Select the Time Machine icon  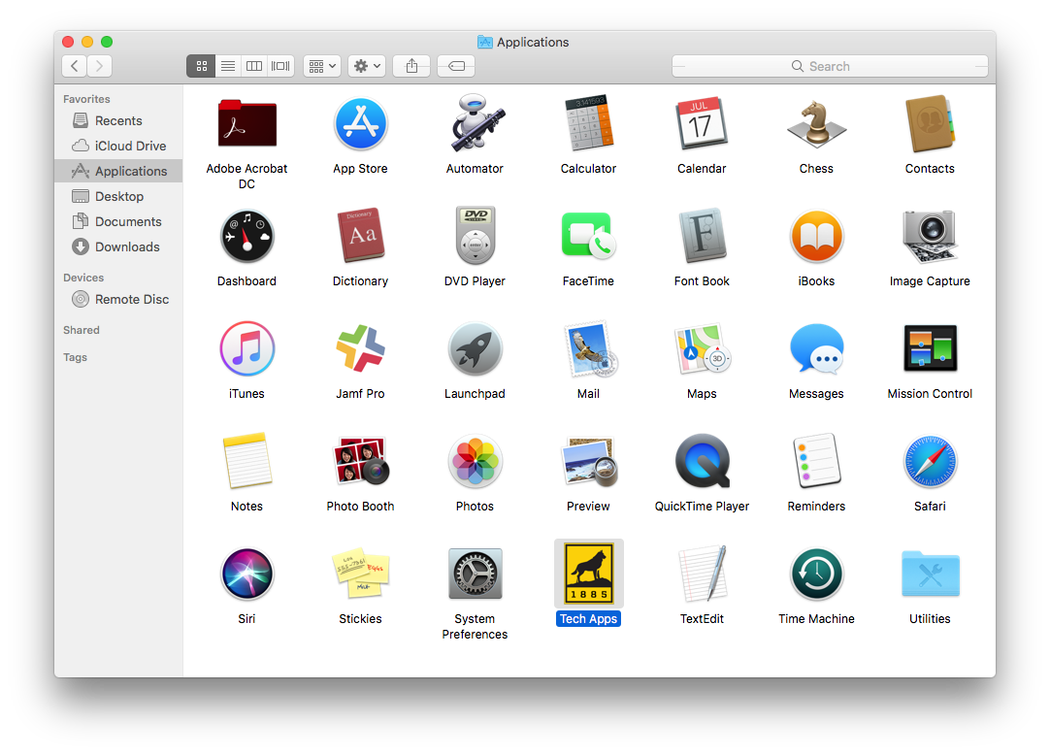816,574
